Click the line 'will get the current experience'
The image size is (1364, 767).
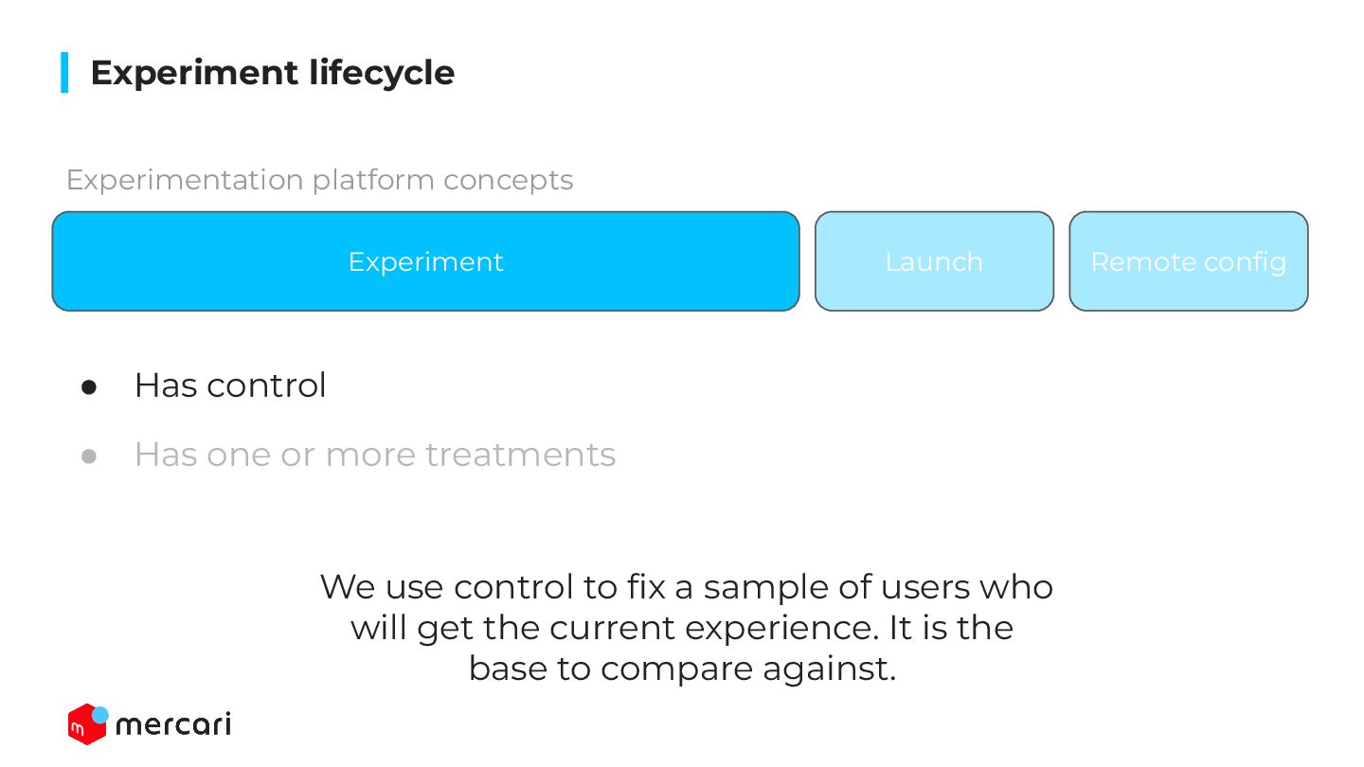point(682,628)
